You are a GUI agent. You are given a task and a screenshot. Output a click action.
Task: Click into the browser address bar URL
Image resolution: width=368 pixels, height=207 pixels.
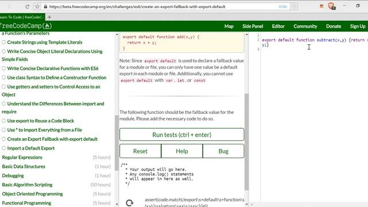(x=137, y=6)
